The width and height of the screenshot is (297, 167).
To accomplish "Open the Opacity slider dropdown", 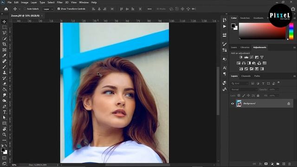I will (278, 90).
